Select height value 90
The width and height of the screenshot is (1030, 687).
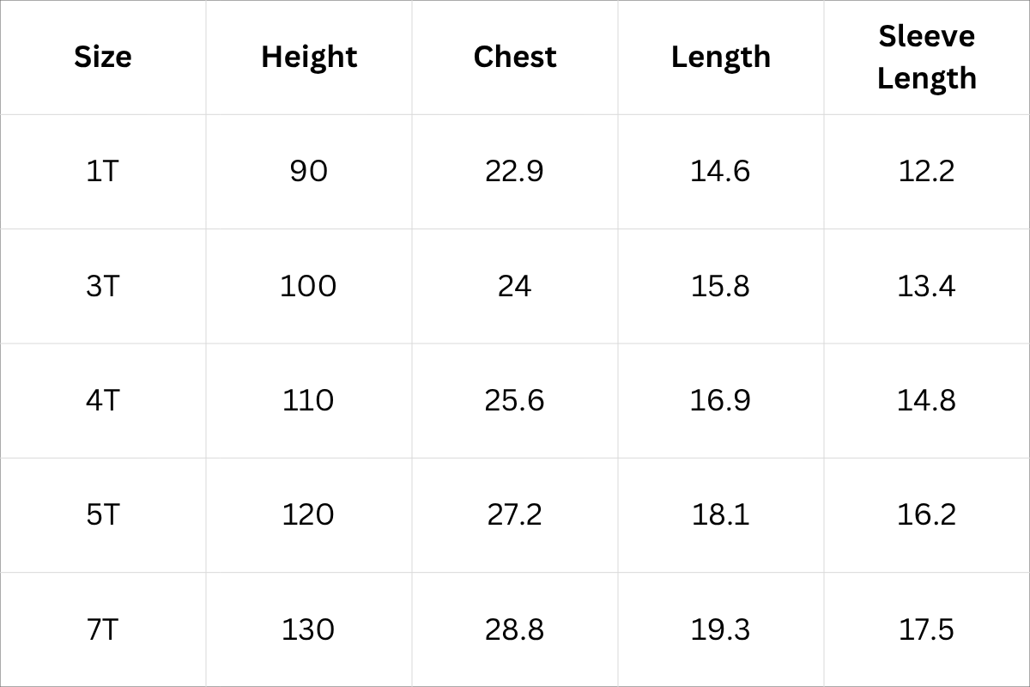point(309,172)
